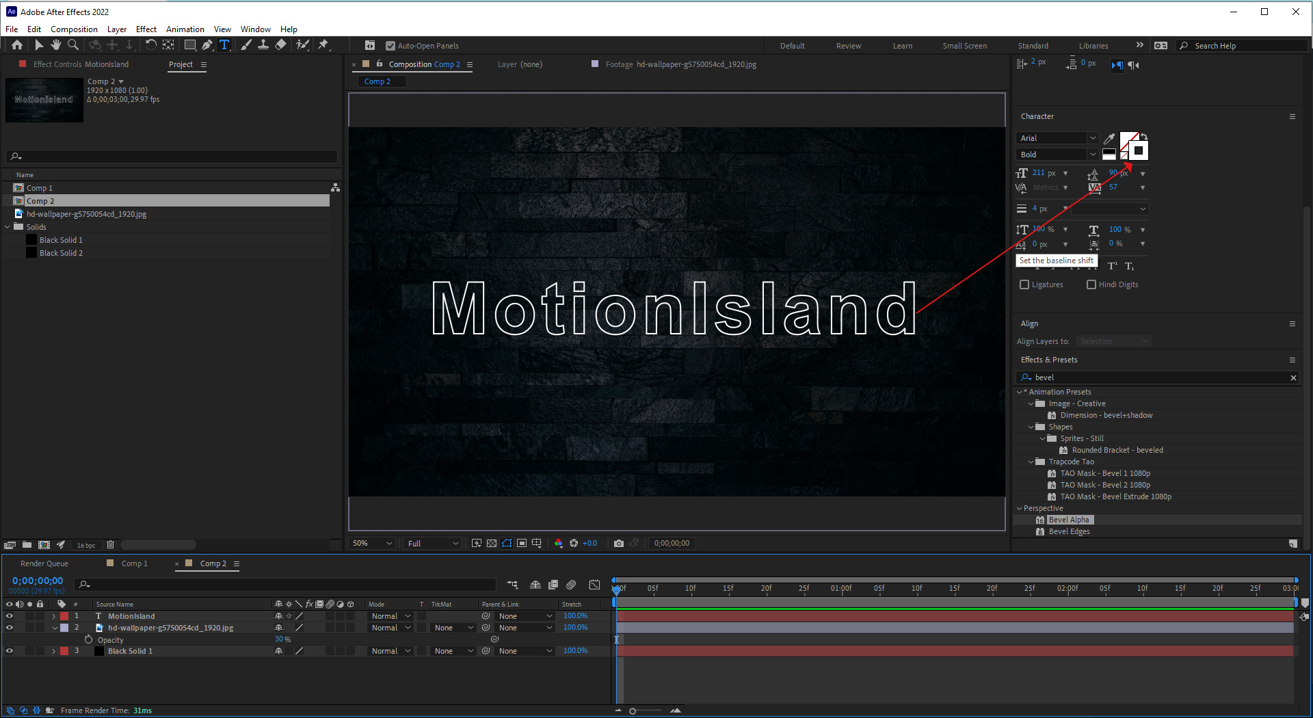Hide the hd-wallpaper layer in timeline
Screen dimensions: 1313x718
[x=10, y=628]
